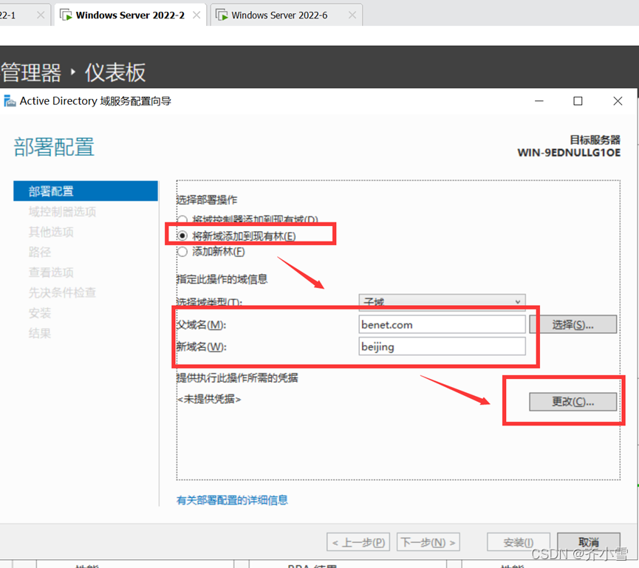The width and height of the screenshot is (639, 568).
Task: Close the Windows Server 2022-2 tab
Action: click(197, 15)
